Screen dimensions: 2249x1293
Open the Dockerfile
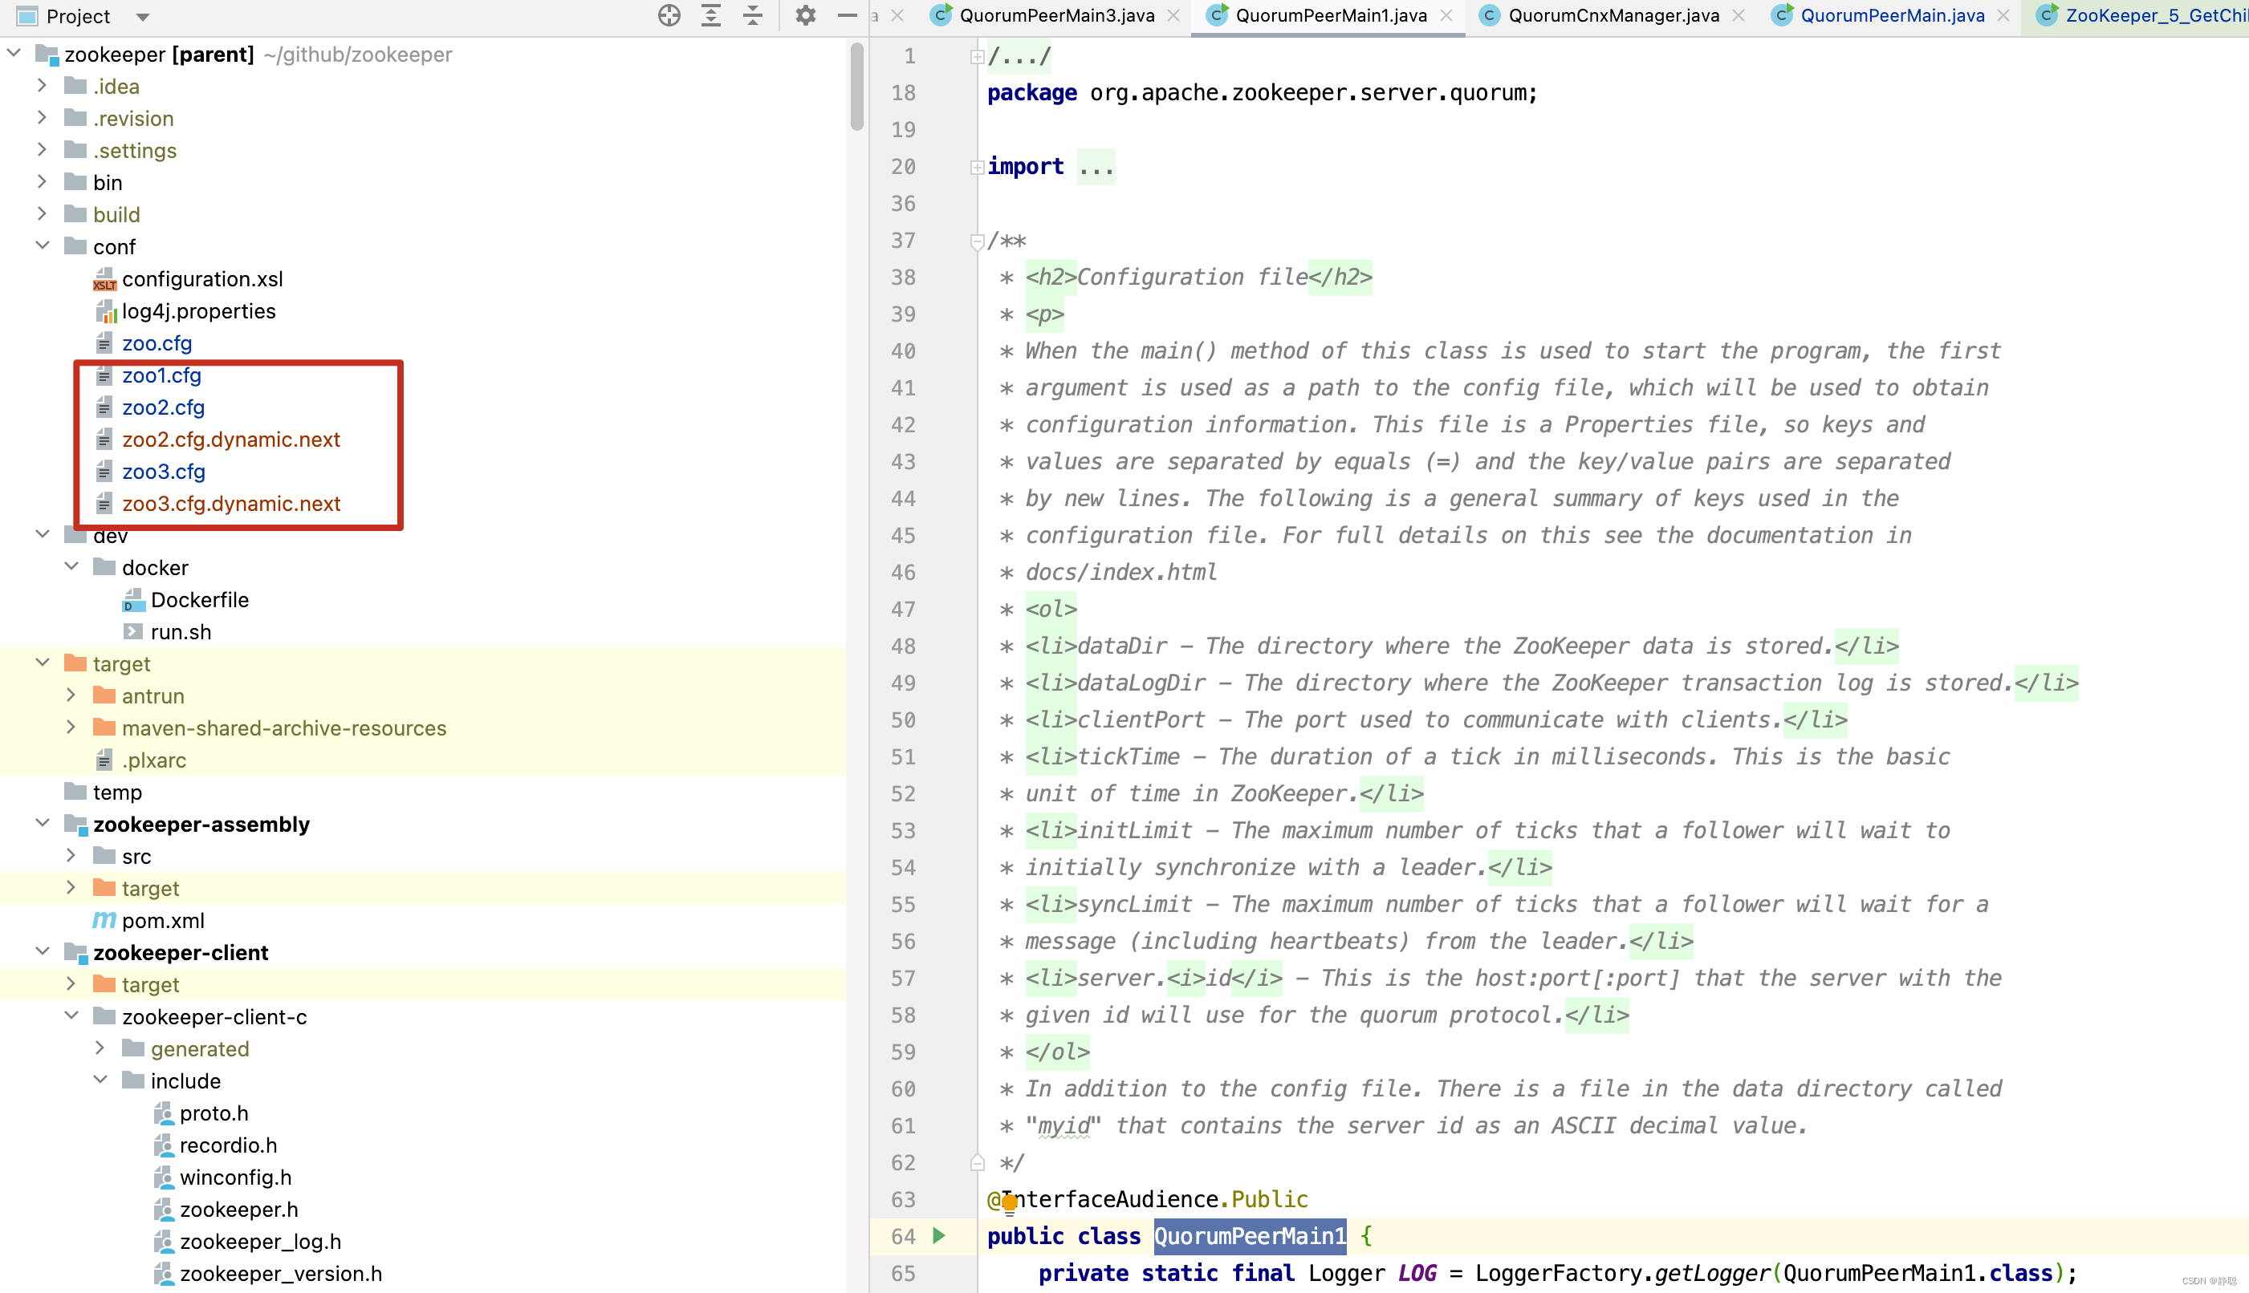click(x=199, y=599)
